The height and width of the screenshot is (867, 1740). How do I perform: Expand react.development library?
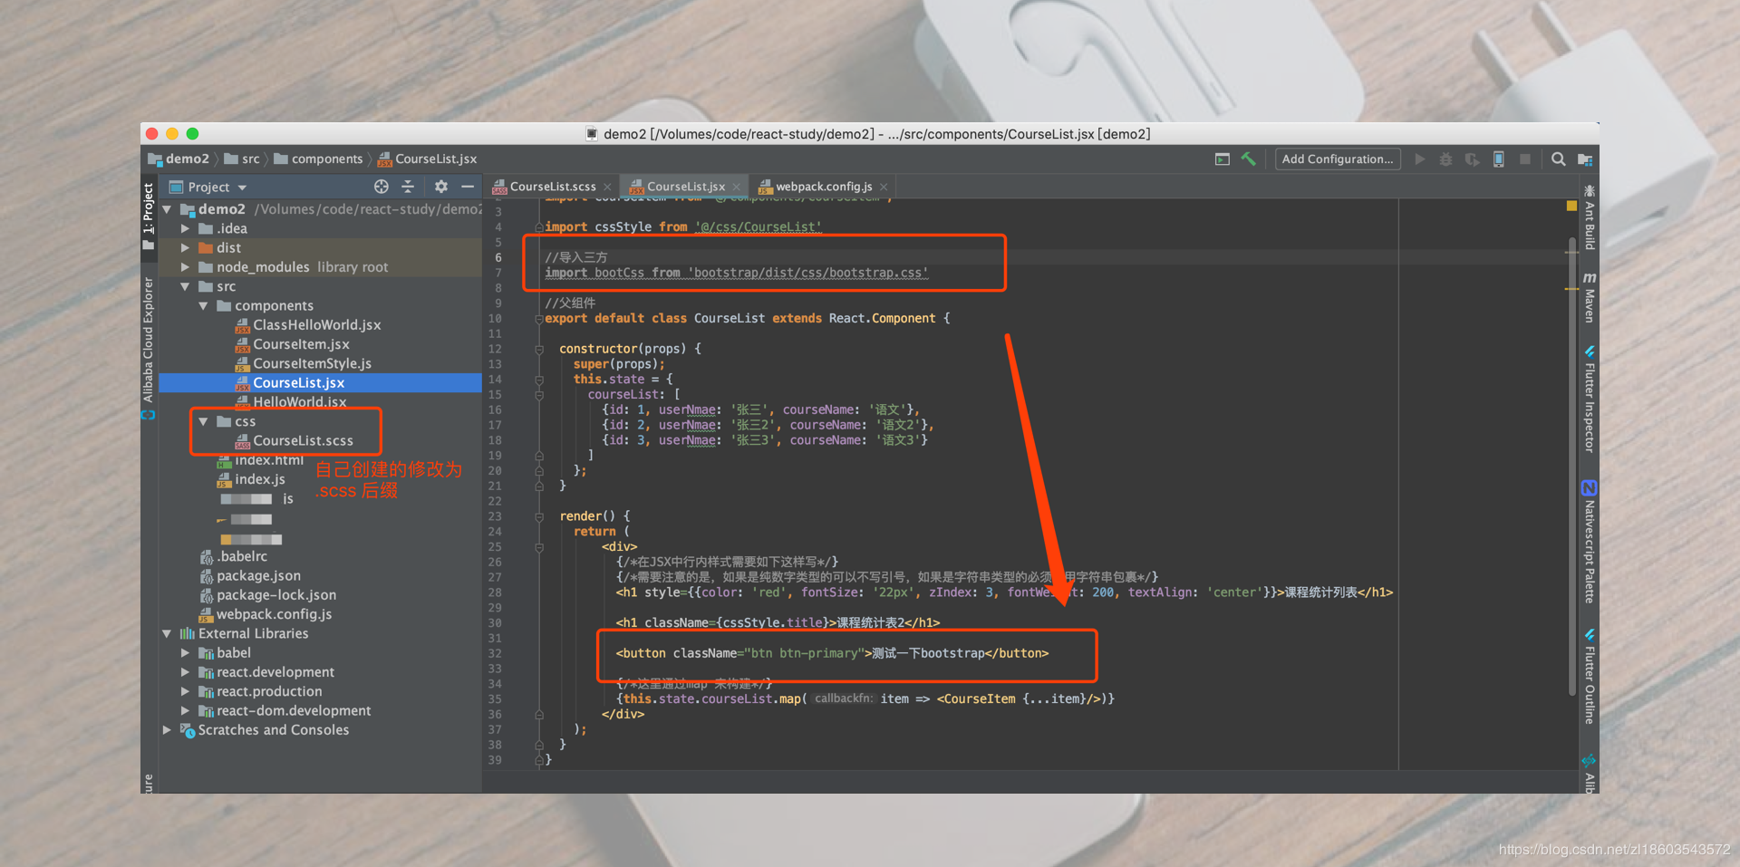[x=185, y=672]
